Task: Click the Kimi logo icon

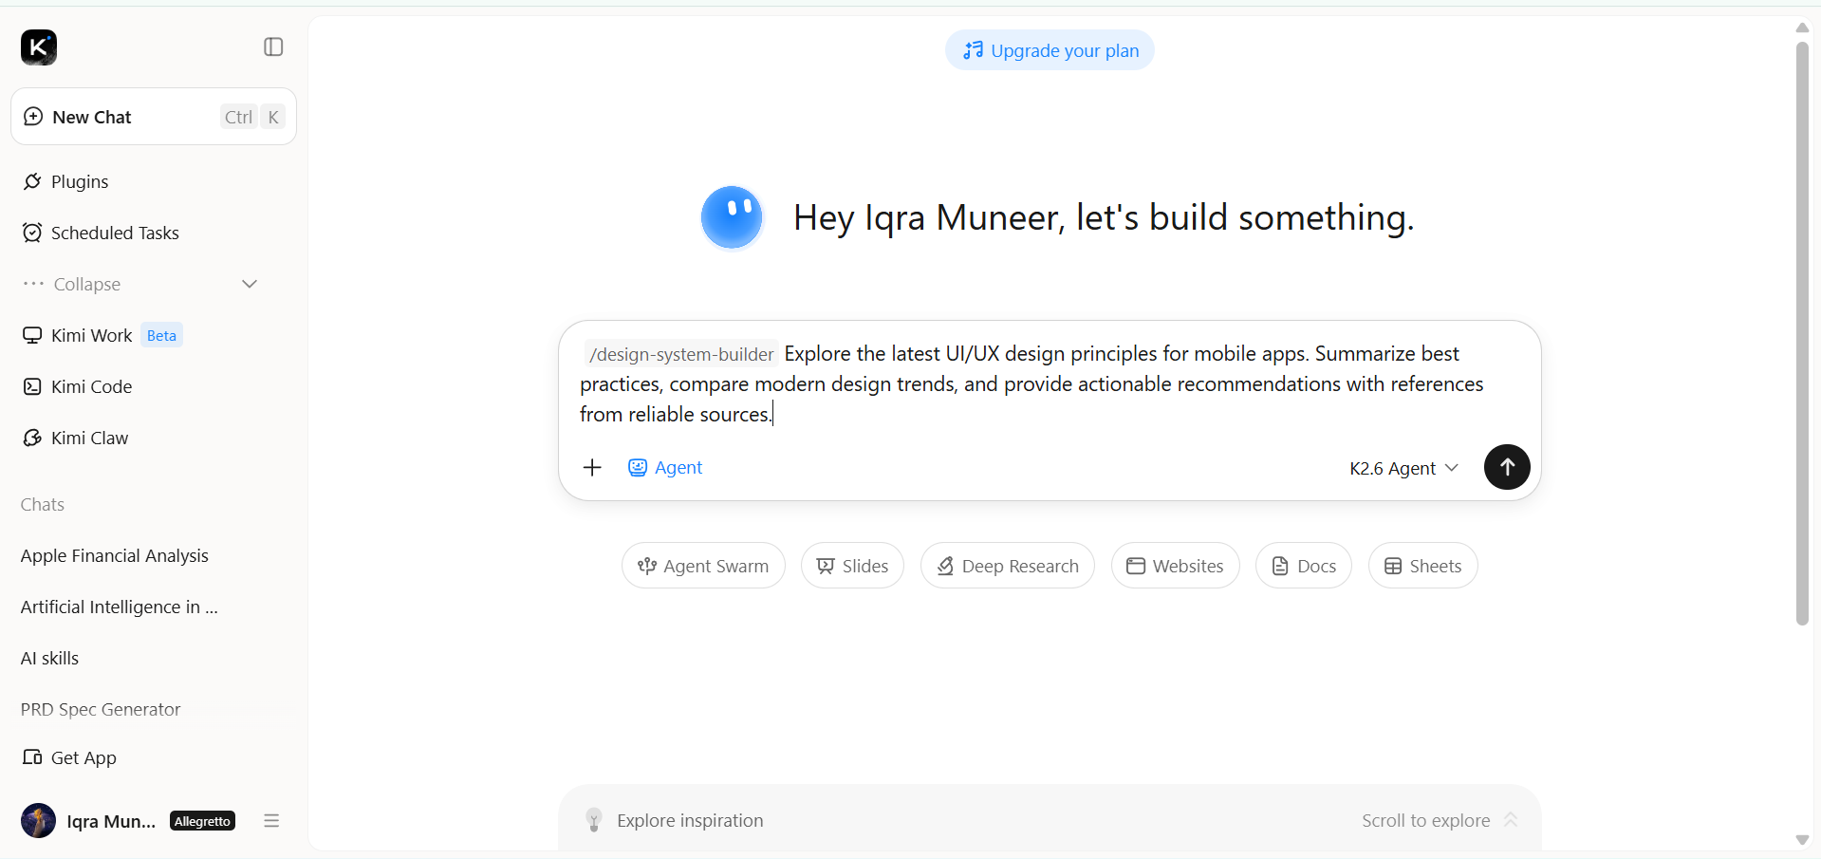Action: pyautogui.click(x=39, y=47)
